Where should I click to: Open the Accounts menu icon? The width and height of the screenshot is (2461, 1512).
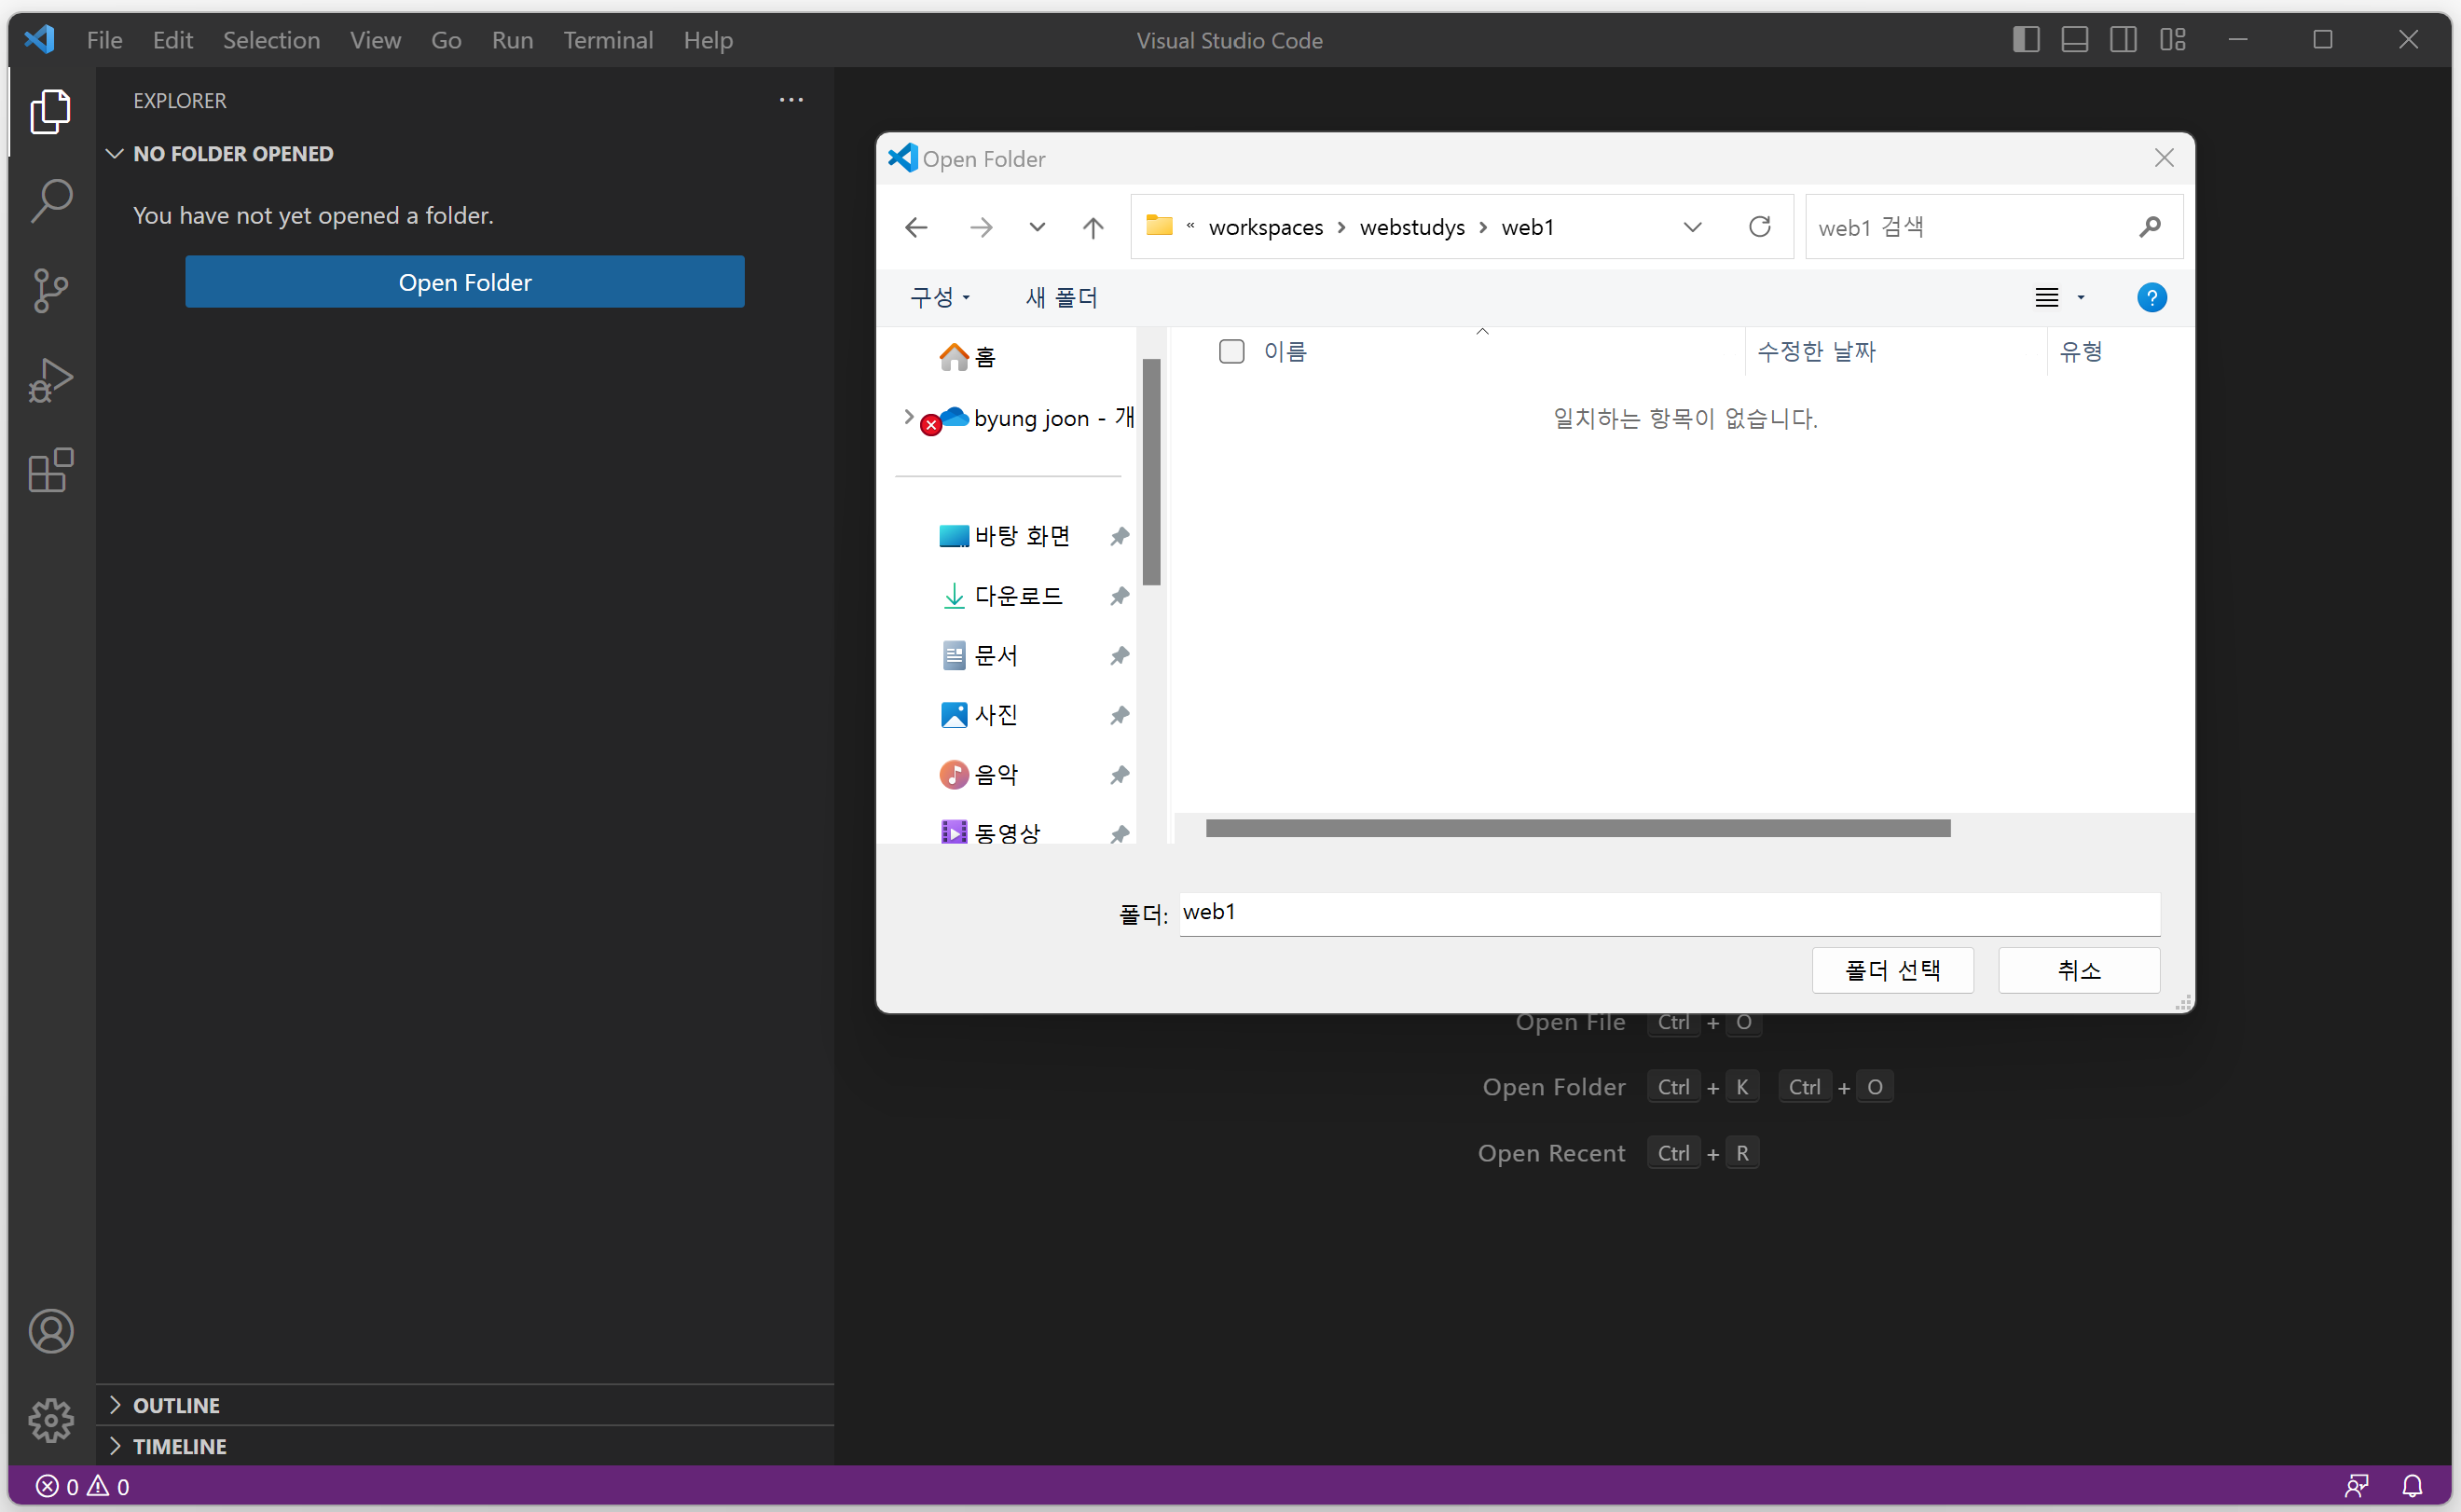pos(51,1331)
